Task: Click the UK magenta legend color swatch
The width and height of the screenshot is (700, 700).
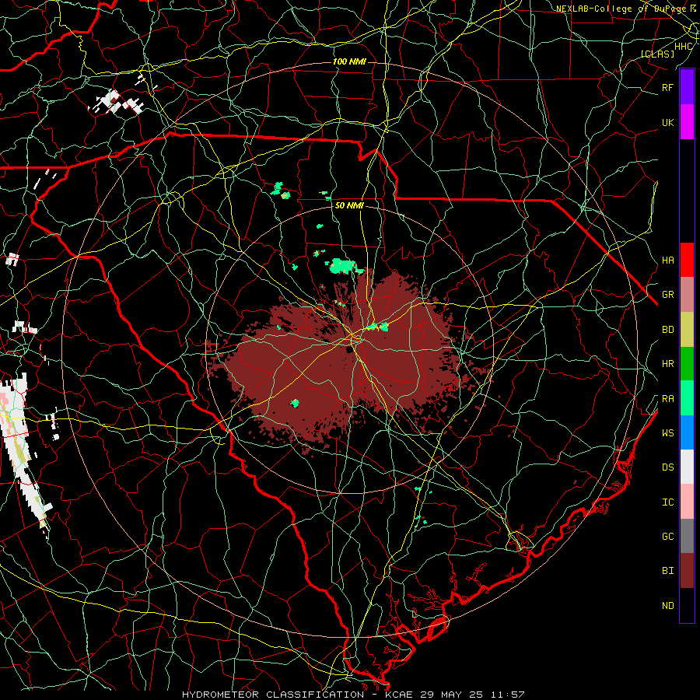Action: pos(687,122)
